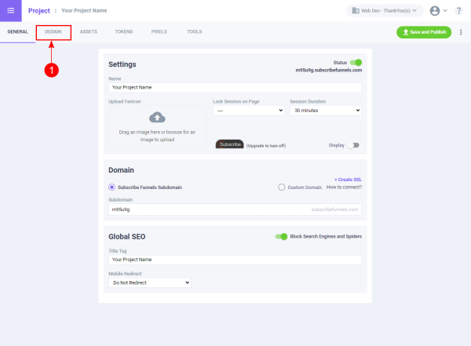Select the Custom Domain radio button
This screenshot has height=346, width=471.
tap(282, 187)
